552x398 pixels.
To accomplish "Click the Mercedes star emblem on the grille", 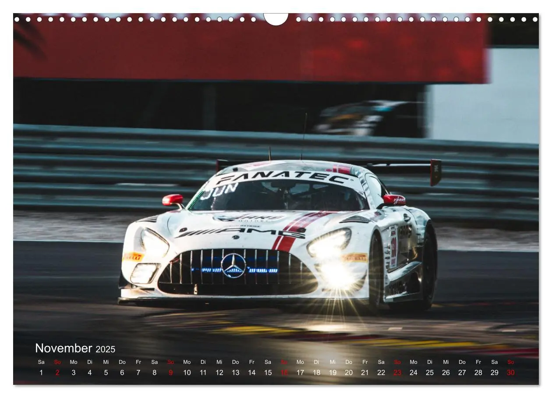I will click(234, 266).
